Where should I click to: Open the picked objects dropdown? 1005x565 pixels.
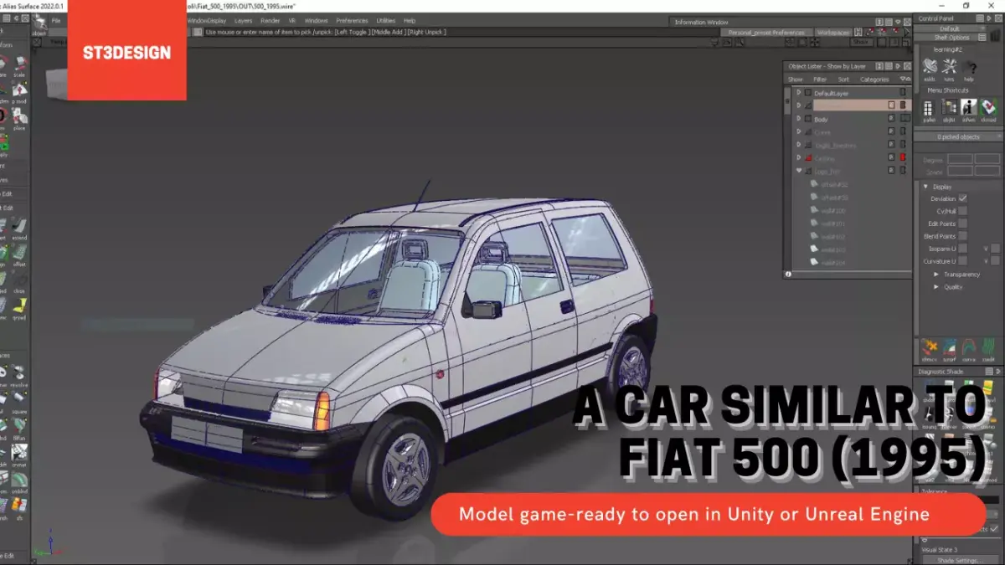[x=957, y=136]
